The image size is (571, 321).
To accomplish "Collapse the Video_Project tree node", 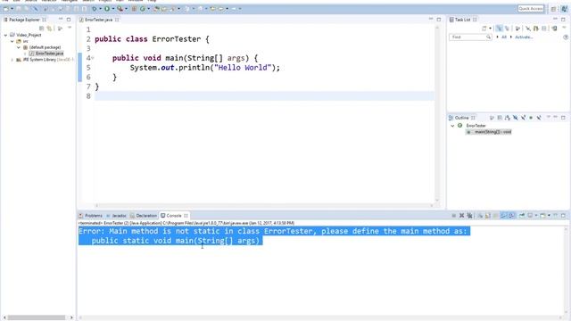I will 6,35.
